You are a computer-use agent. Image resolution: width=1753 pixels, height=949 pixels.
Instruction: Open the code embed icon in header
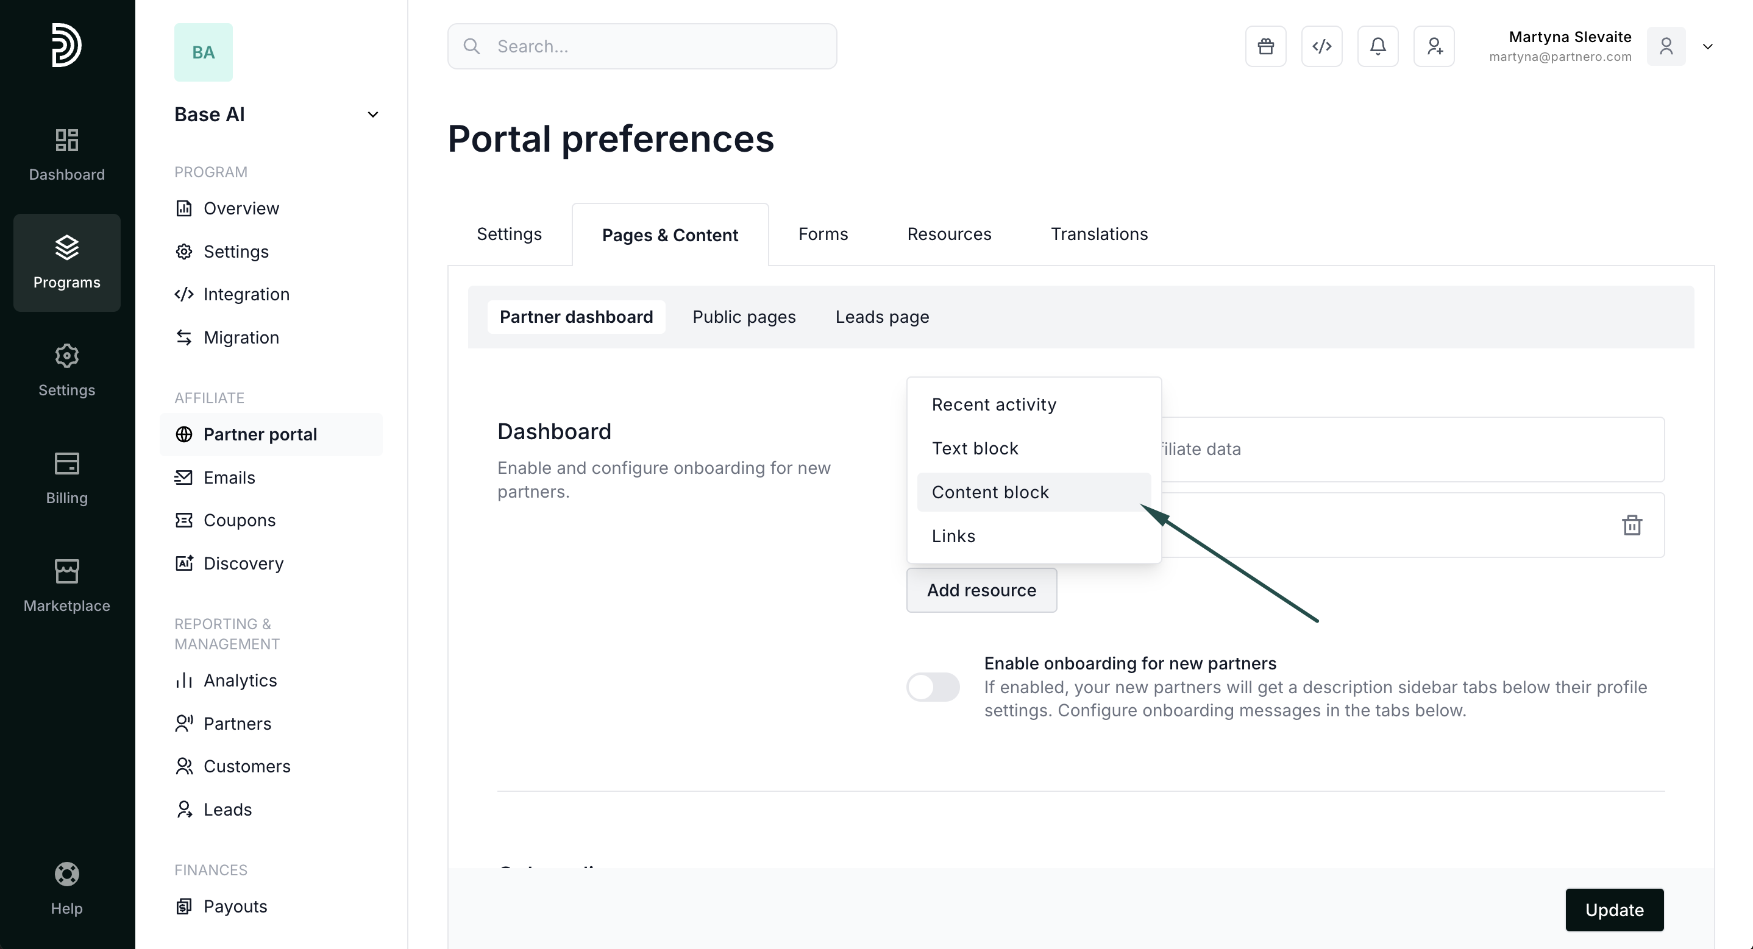point(1321,46)
